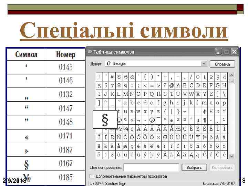This screenshot has height=186, width=248.
Task: Select the ¾ three quarters character
Action: coord(125,128)
